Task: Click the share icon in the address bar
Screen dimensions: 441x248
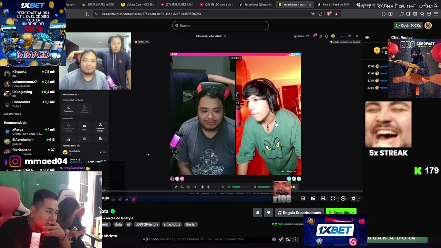Action: coord(320,14)
